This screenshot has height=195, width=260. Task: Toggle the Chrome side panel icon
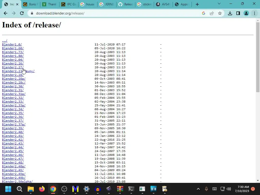(238, 13)
